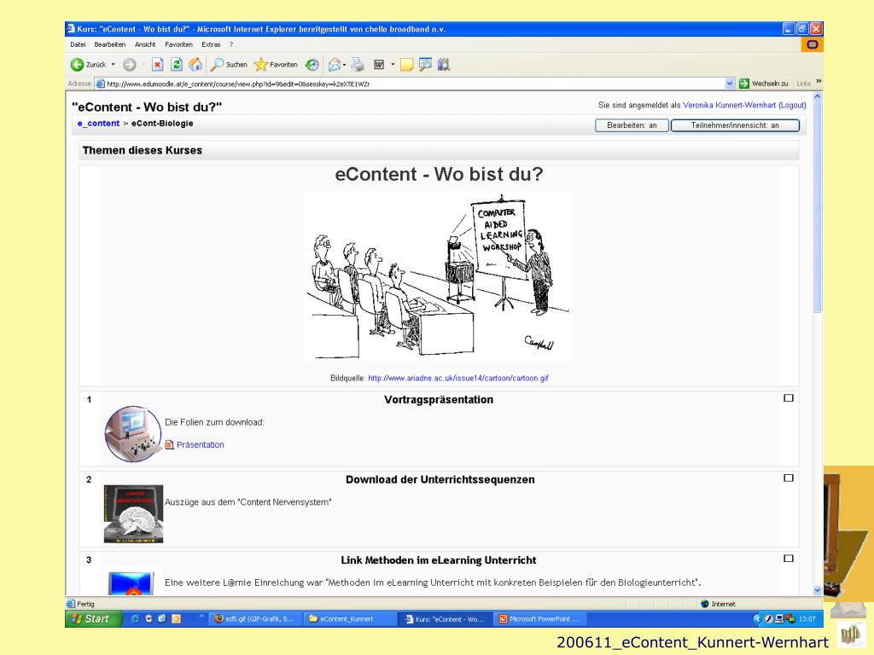Click the Themen dieses Kurses heading
Viewport: 874px width, 655px height.
[x=143, y=150]
